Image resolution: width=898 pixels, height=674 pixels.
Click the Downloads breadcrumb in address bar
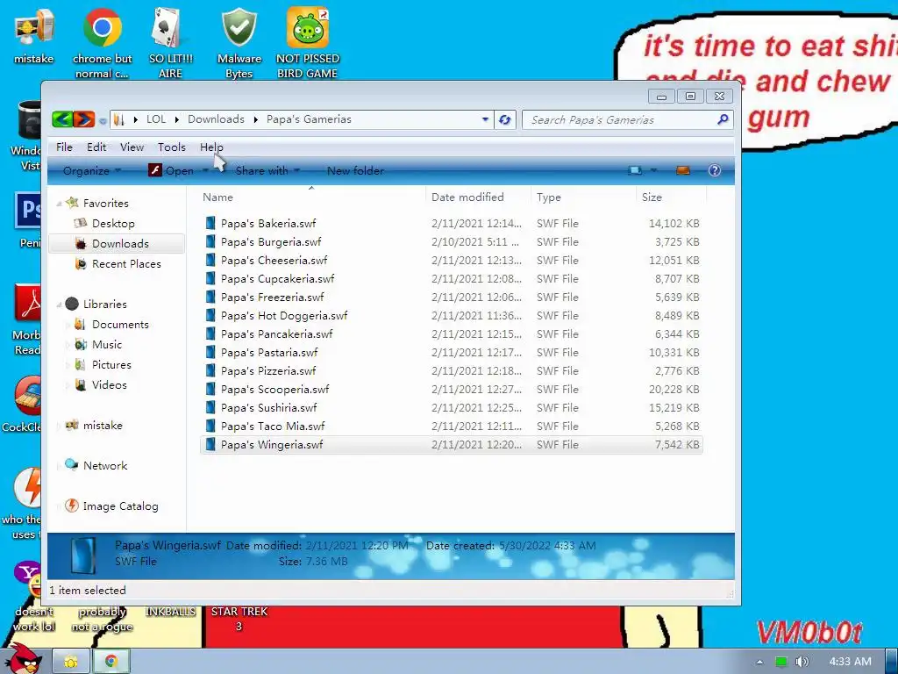[216, 119]
